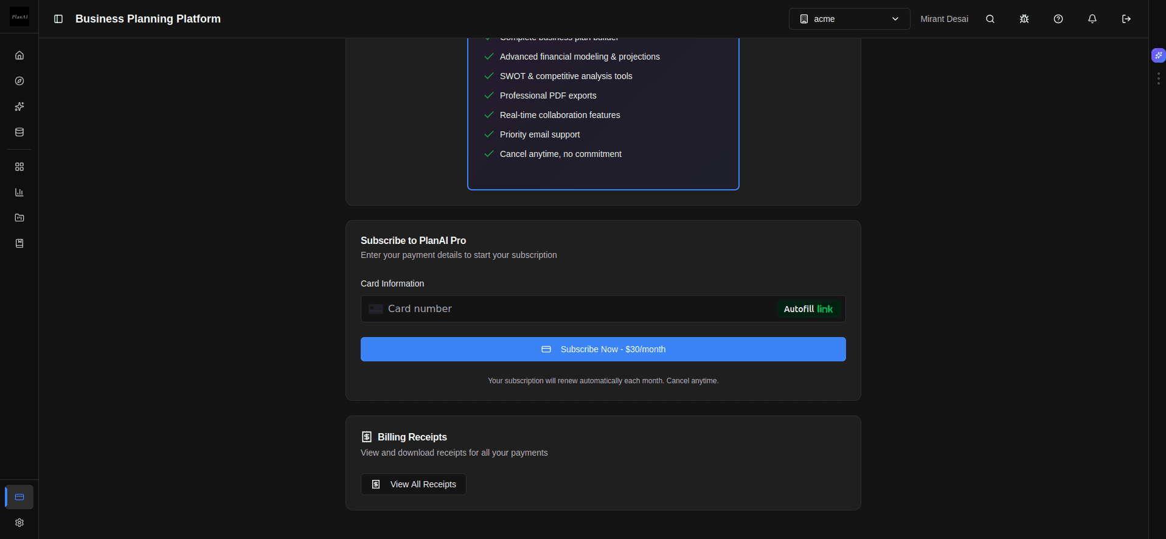Click the Mirant Desai user name
The height and width of the screenshot is (539, 1166).
pyautogui.click(x=944, y=19)
